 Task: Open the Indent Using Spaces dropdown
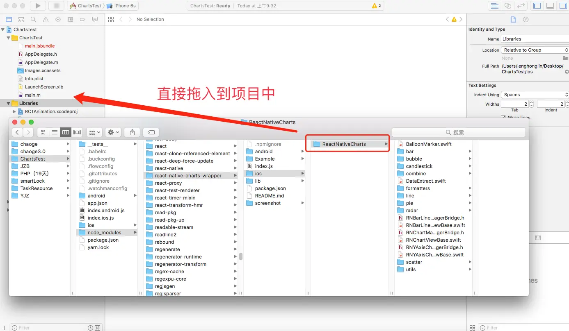tap(535, 95)
